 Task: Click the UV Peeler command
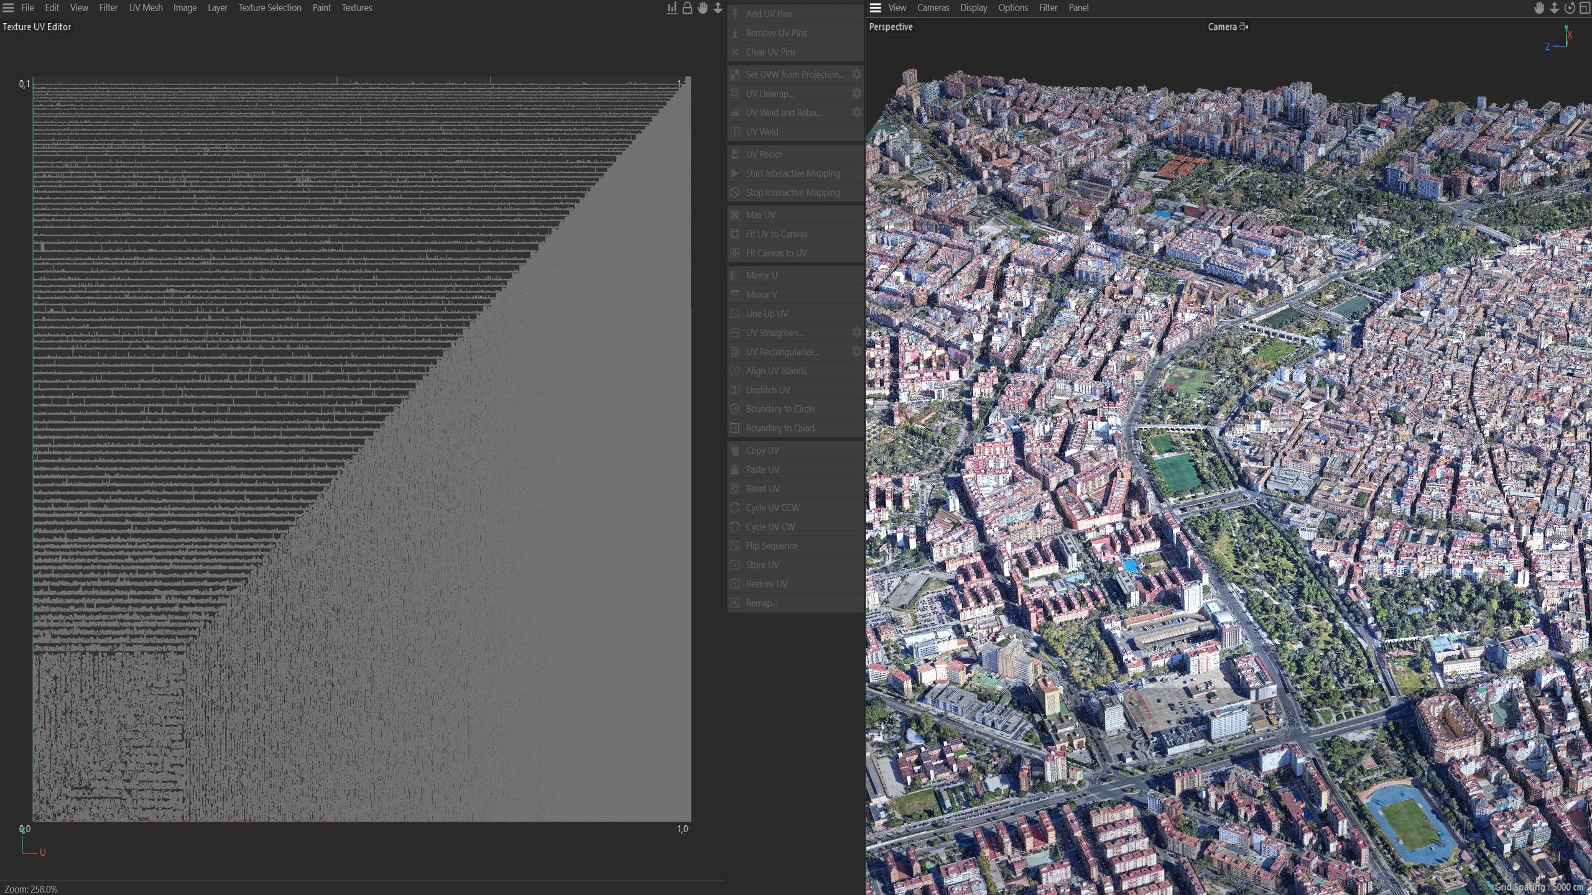[795, 154]
